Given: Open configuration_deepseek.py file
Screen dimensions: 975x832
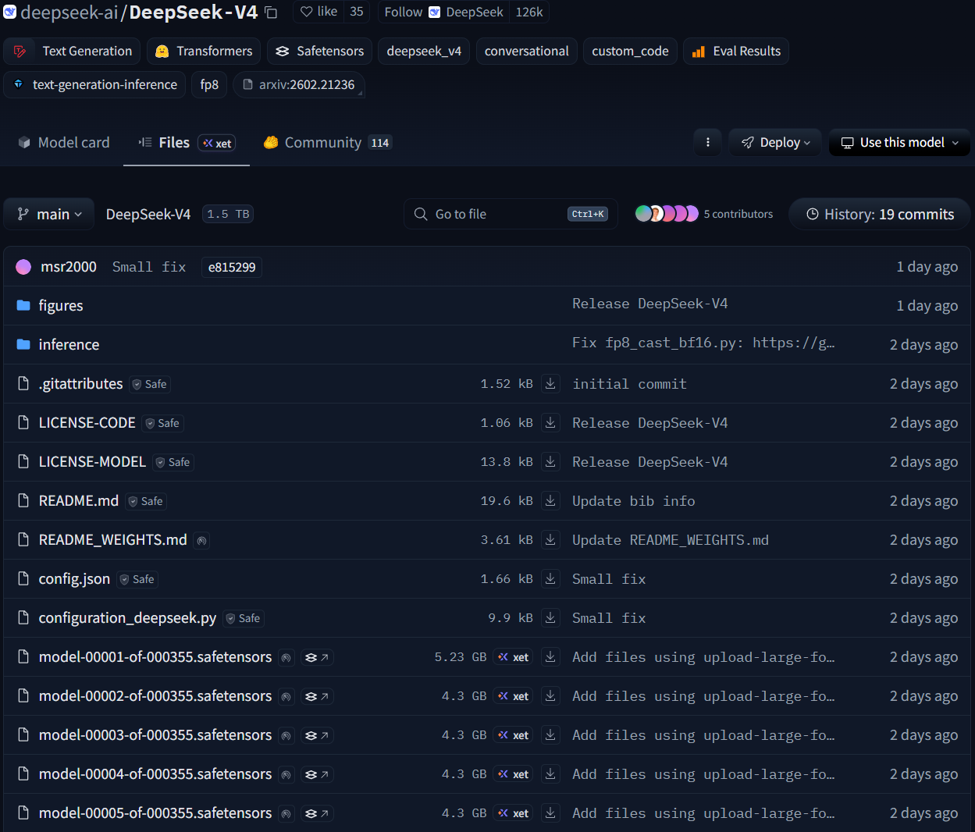Looking at the screenshot, I should [x=127, y=617].
